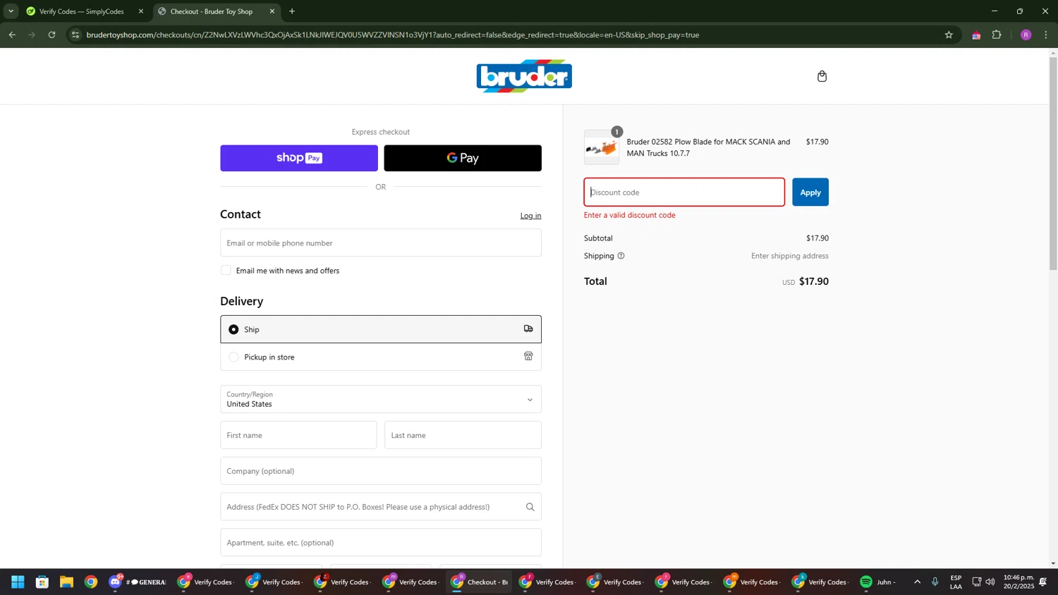1058x595 pixels.
Task: Bookmark this page with star icon
Action: click(x=949, y=35)
